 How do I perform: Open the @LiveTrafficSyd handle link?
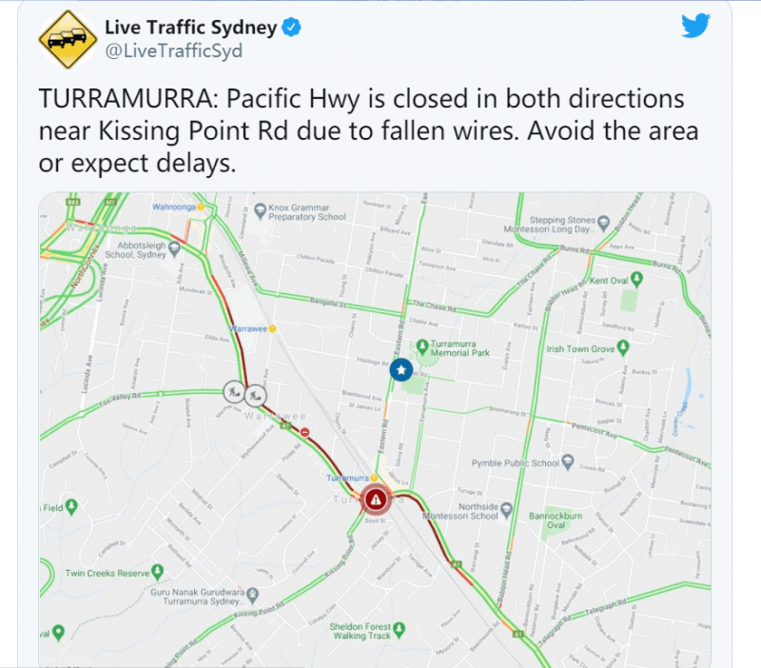pos(174,51)
